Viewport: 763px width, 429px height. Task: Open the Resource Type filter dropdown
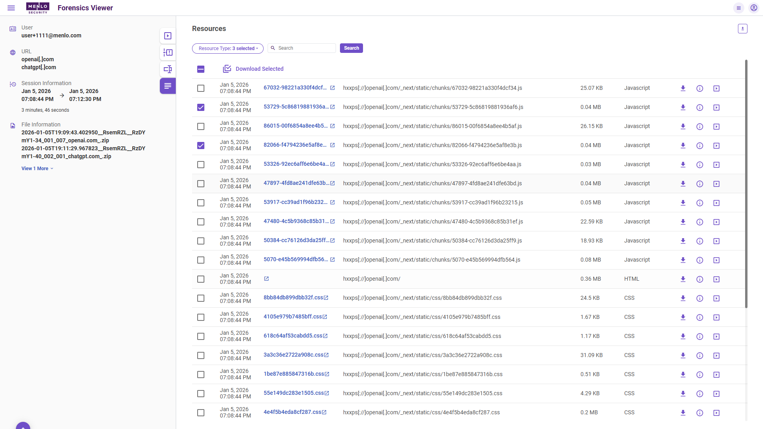[x=228, y=49]
